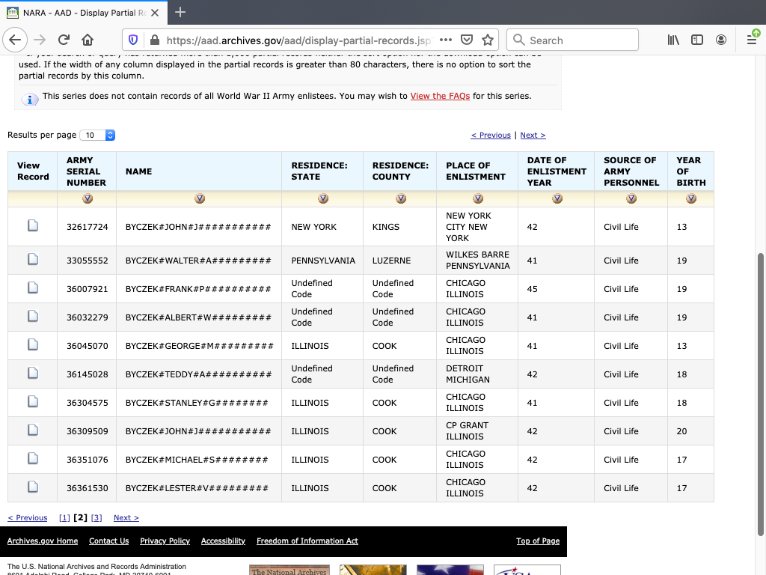Open record for BYCZEK JOHN serial 32617724
This screenshot has height=575, width=766.
click(32, 225)
